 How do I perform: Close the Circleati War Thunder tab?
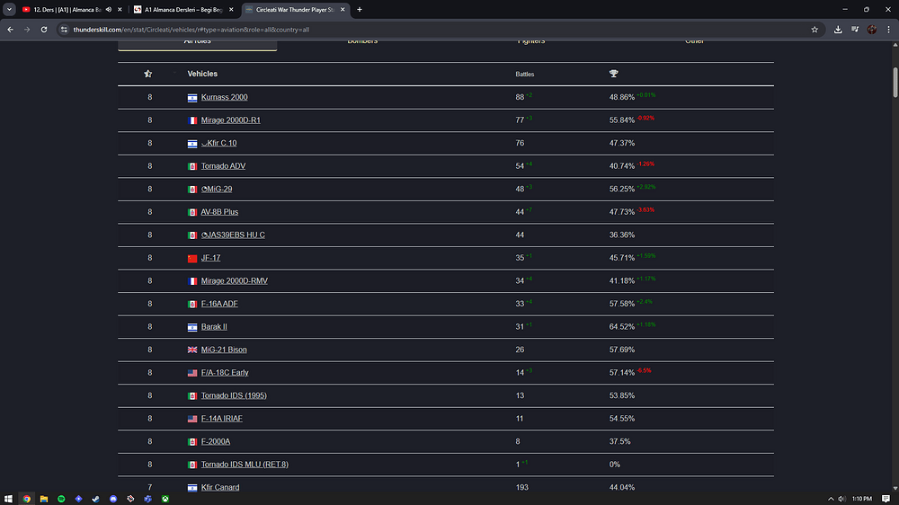click(x=343, y=10)
